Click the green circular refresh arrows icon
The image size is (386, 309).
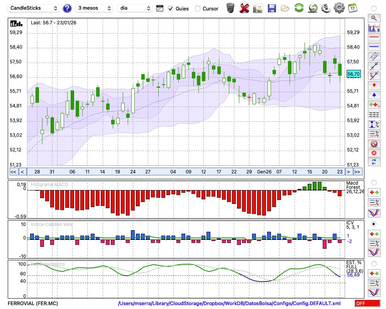click(x=299, y=8)
